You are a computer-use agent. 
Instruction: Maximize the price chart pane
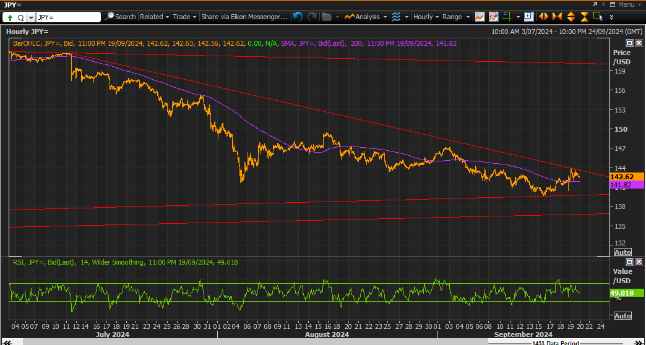(629, 43)
